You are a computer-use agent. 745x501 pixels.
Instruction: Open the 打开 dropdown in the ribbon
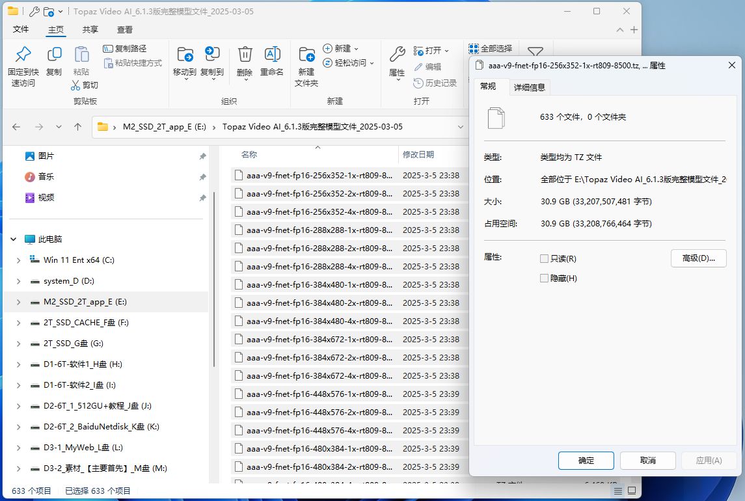(x=431, y=50)
